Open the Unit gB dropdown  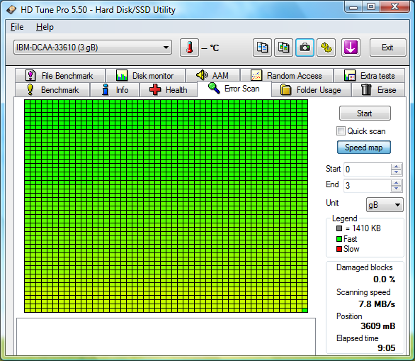(385, 205)
